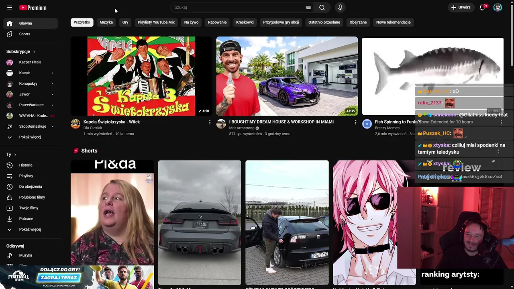Click the page vertical scrollbar
The height and width of the screenshot is (289, 514).
512,36
